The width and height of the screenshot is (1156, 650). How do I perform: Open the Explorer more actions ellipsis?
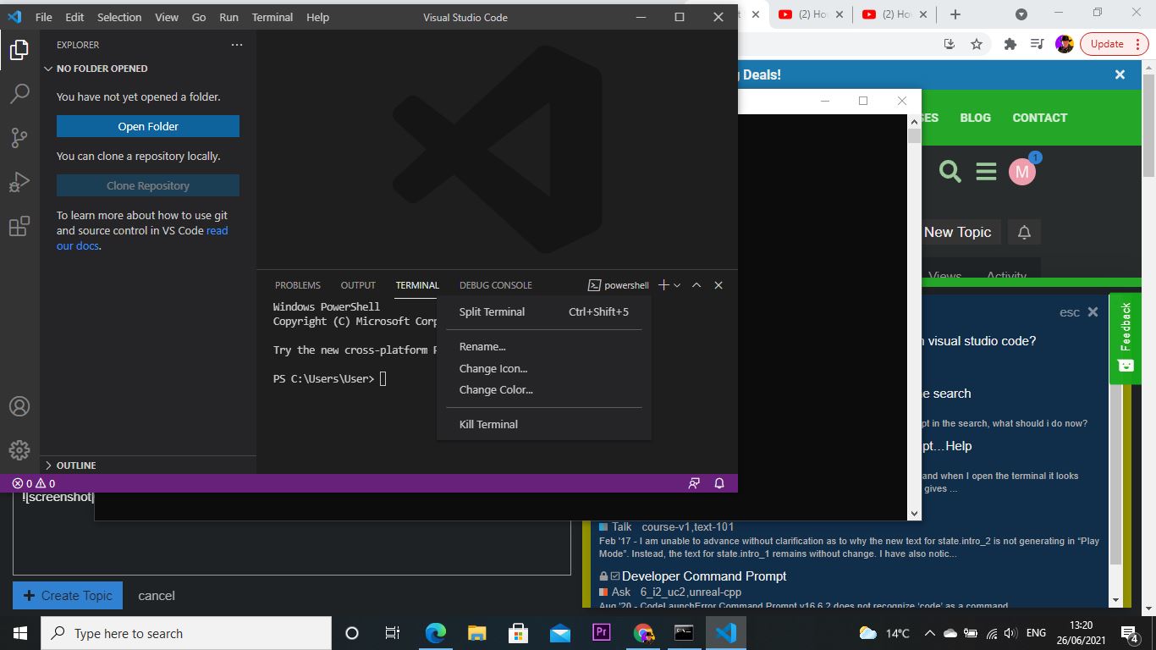[x=237, y=45]
